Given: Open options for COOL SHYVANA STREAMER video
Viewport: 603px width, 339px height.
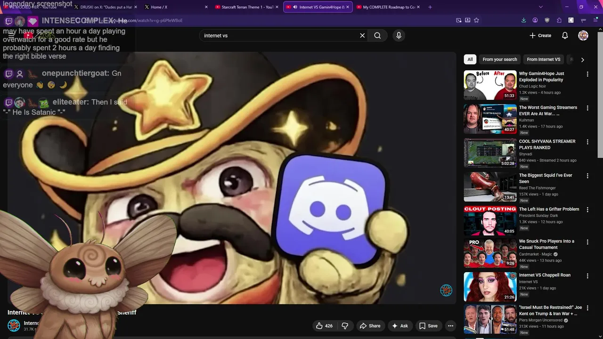Looking at the screenshot, I should click(x=587, y=142).
